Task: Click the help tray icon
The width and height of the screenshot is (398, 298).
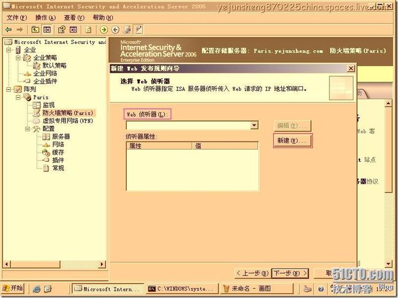Action: (x=321, y=289)
